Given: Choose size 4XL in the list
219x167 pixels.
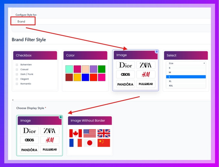Looking at the screenshot, I should pos(186,86).
